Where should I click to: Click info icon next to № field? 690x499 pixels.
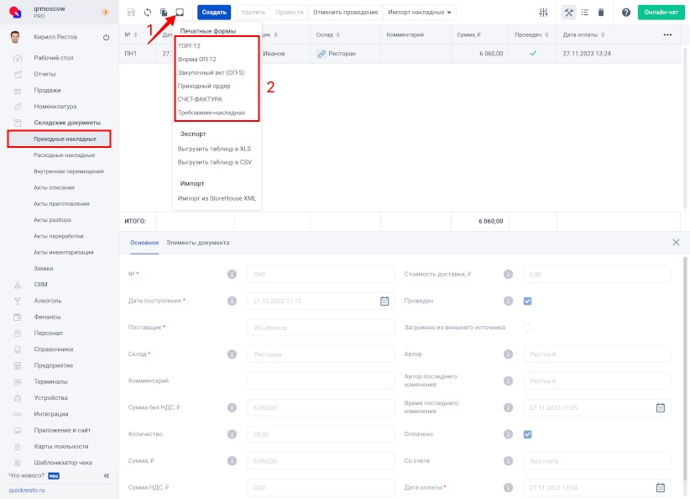coord(232,275)
